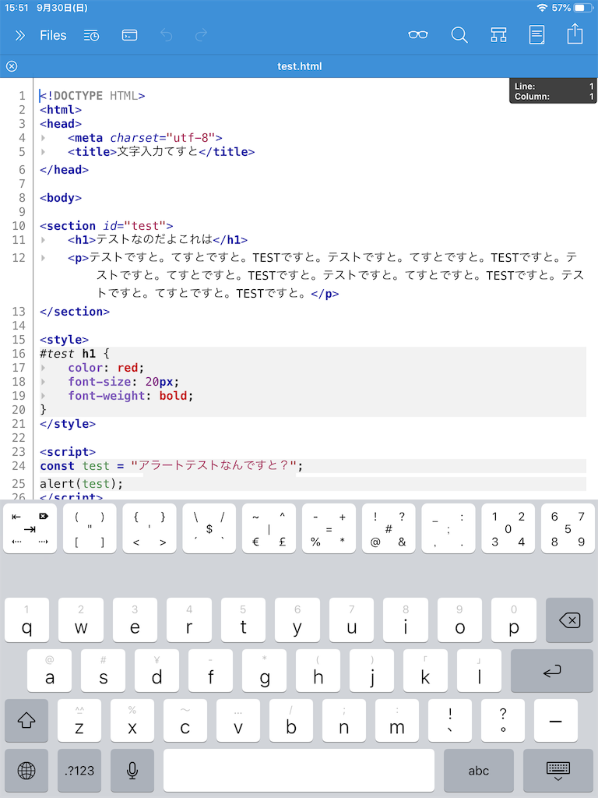Screen dimensions: 598x798
Task: Tap the tab and indent key cluster
Action: pyautogui.click(x=30, y=528)
